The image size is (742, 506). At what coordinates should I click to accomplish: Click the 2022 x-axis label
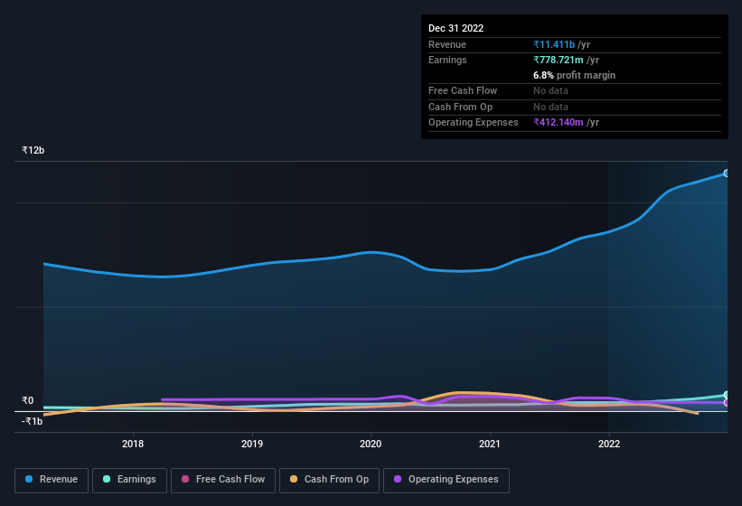click(x=608, y=444)
